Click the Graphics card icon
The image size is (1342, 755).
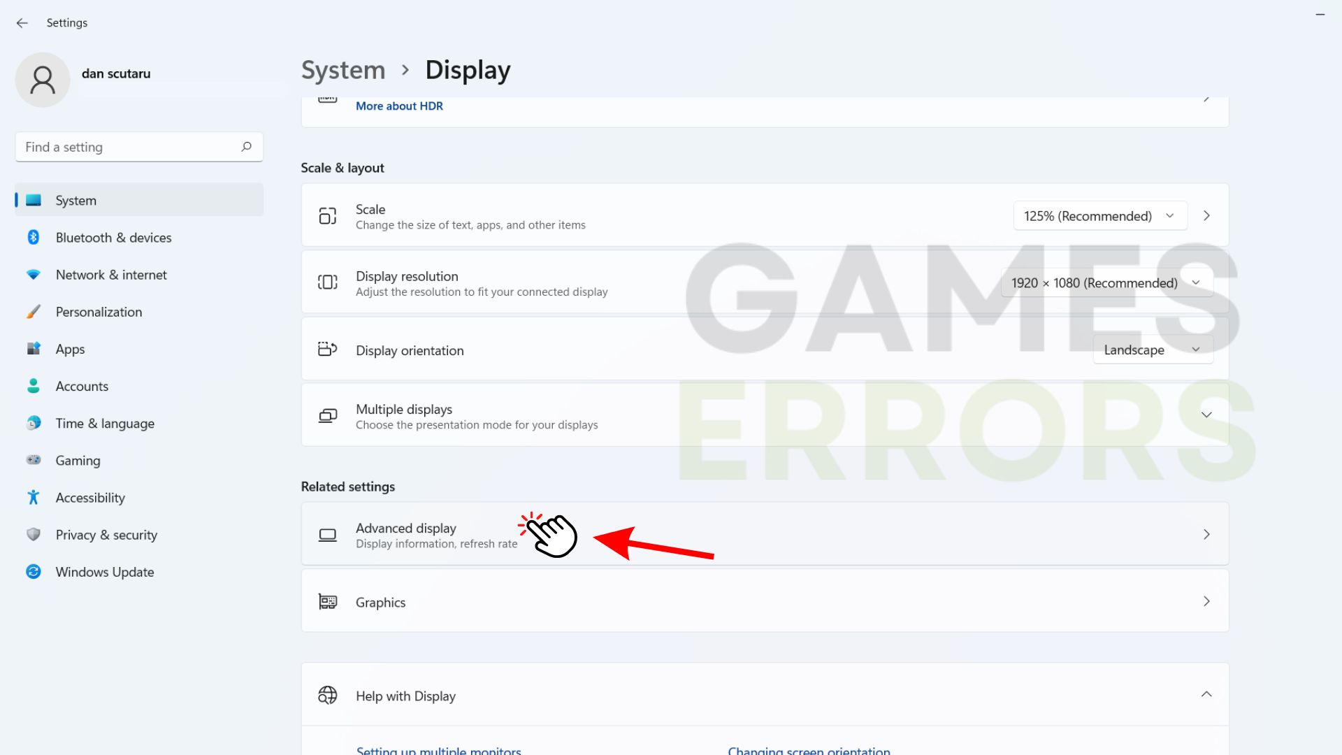point(327,602)
